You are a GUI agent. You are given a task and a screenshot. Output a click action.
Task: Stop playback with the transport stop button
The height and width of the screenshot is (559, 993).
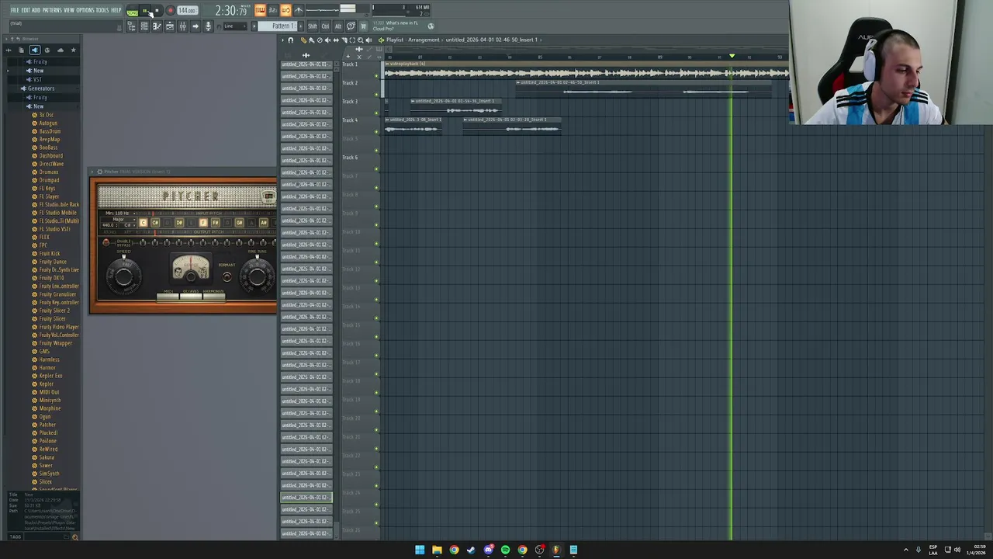pyautogui.click(x=157, y=11)
